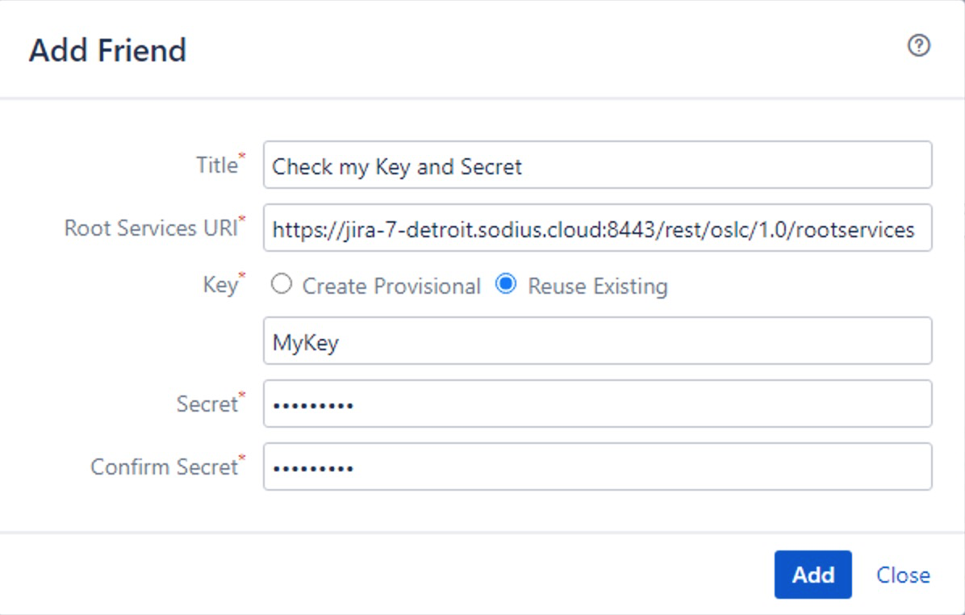Click the Title field label
Screen dimensions: 965x615
(x=216, y=165)
